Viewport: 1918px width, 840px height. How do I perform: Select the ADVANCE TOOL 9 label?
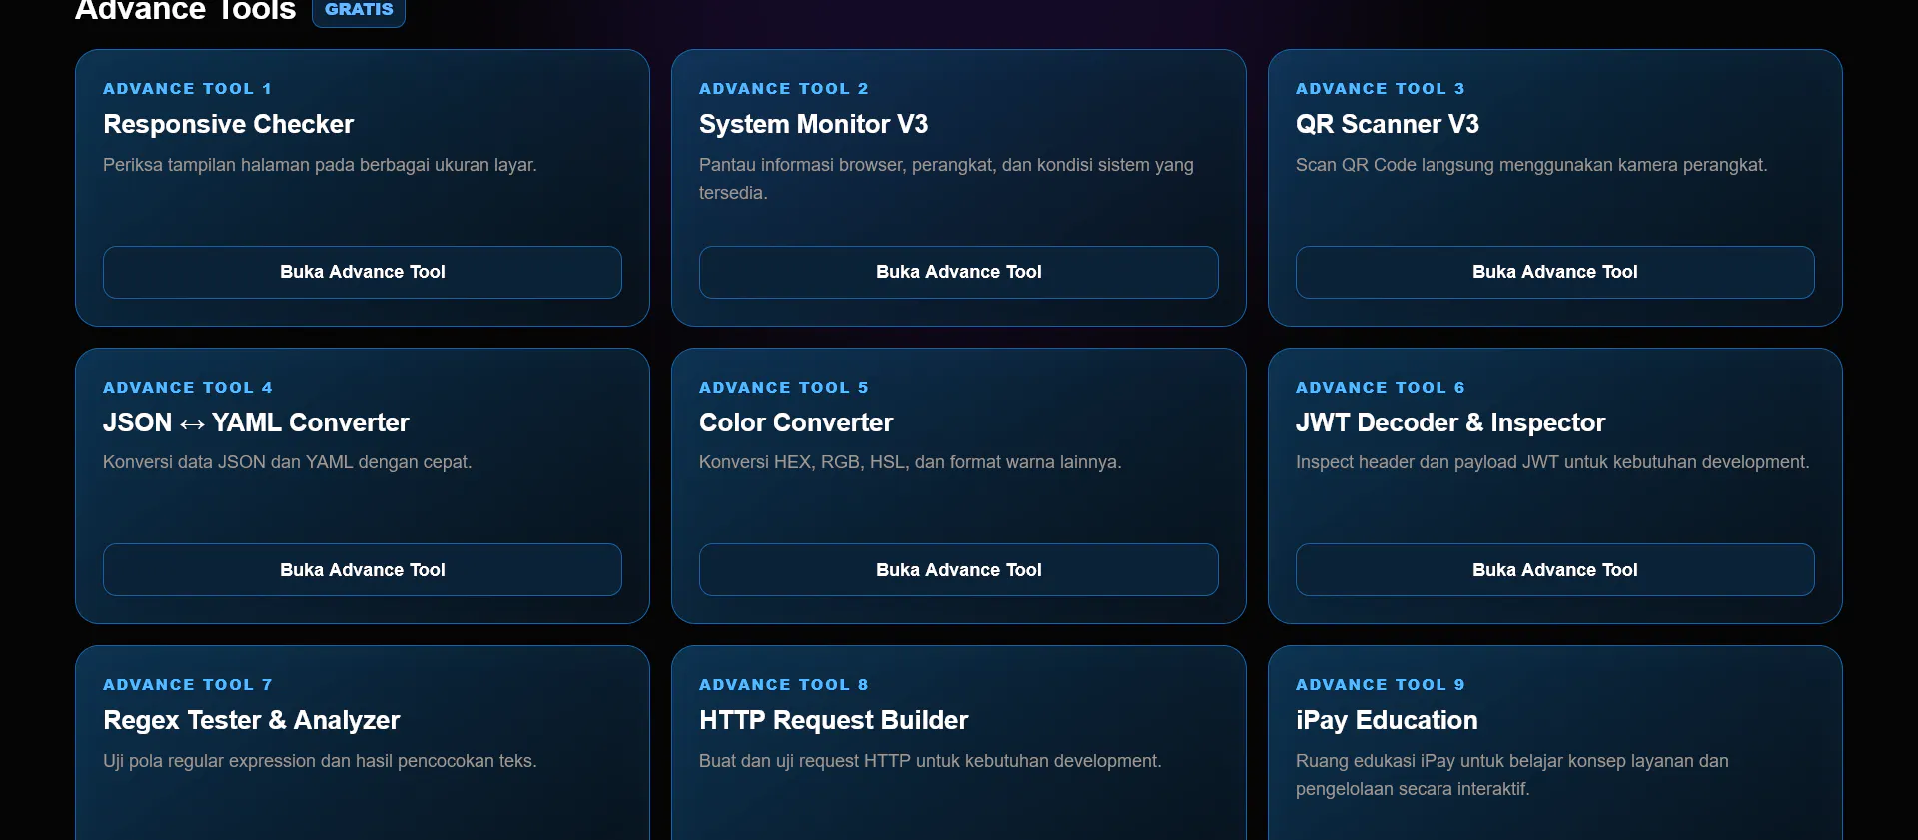tap(1381, 685)
